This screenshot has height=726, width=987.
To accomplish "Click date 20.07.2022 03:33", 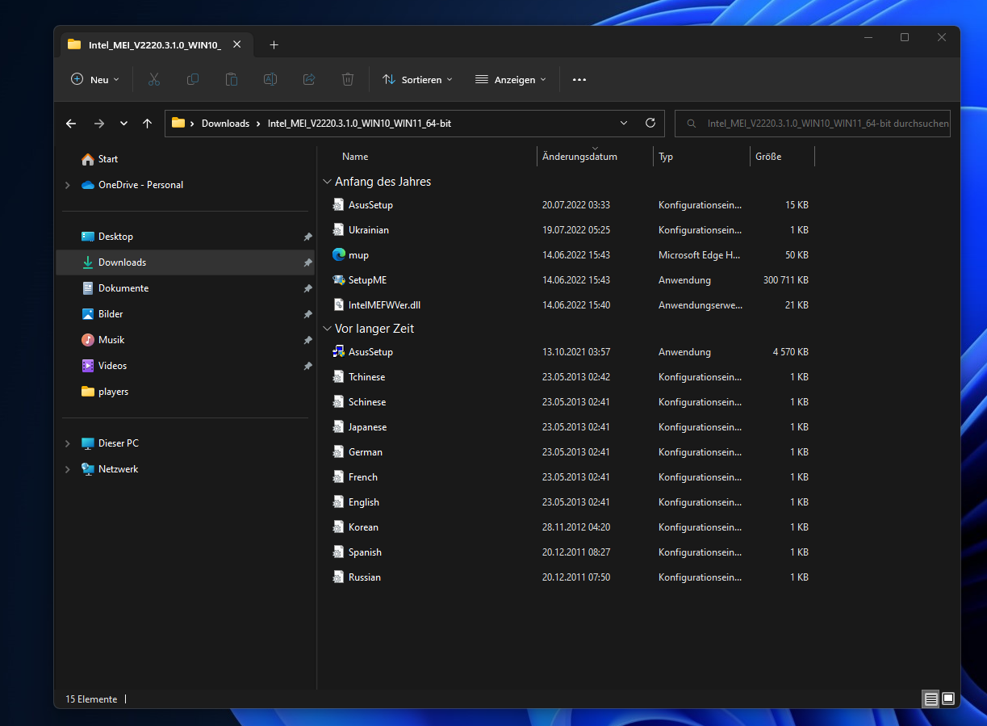I will 576,205.
